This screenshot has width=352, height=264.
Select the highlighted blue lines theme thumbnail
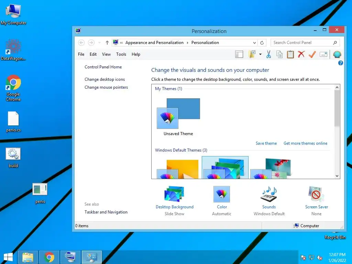[225, 167]
